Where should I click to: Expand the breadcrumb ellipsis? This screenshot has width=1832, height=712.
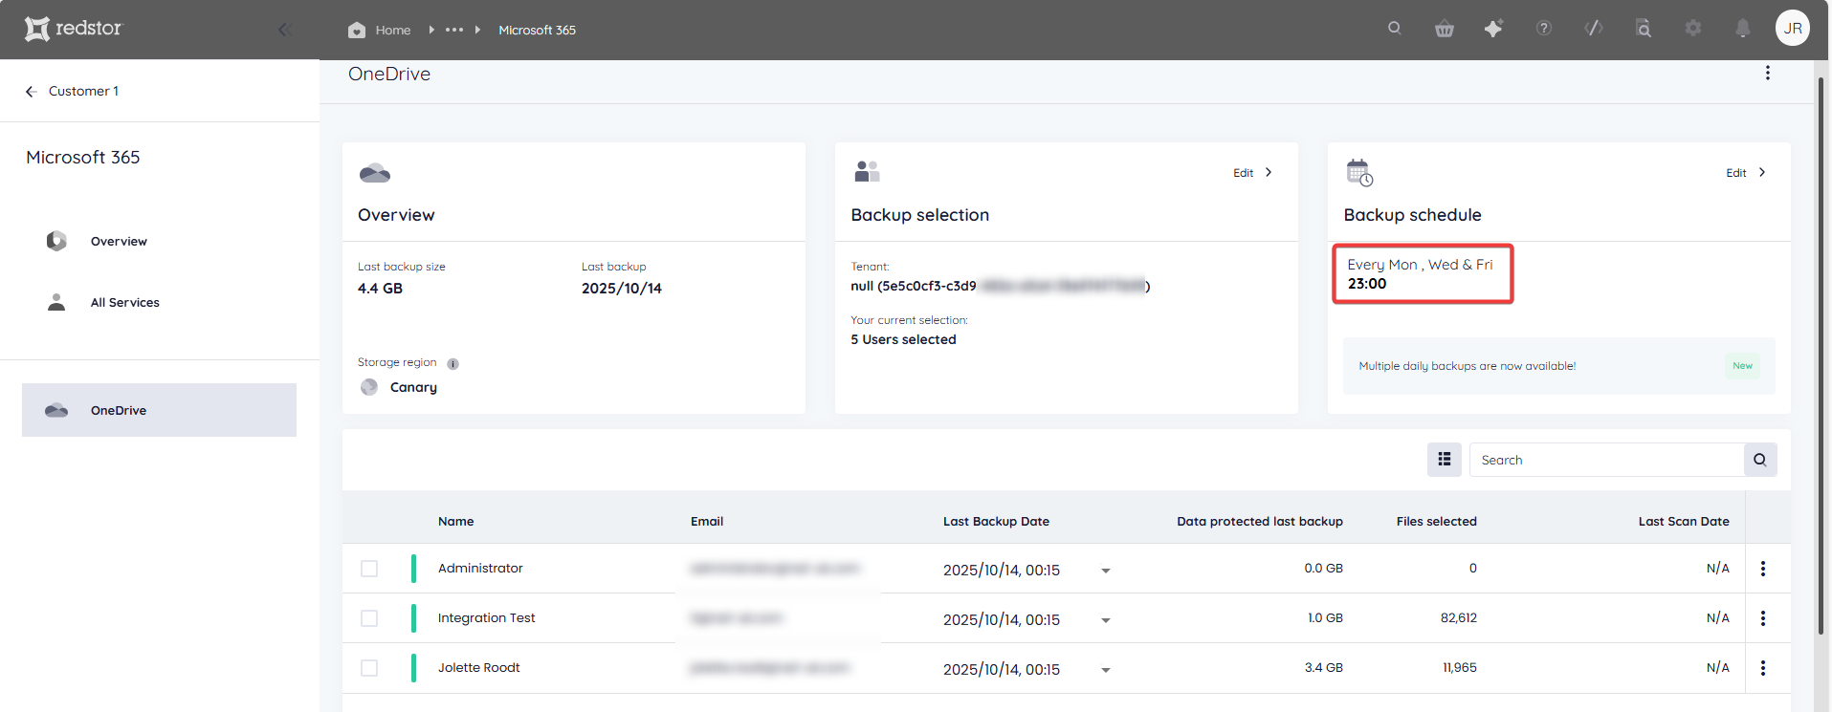coord(454,30)
